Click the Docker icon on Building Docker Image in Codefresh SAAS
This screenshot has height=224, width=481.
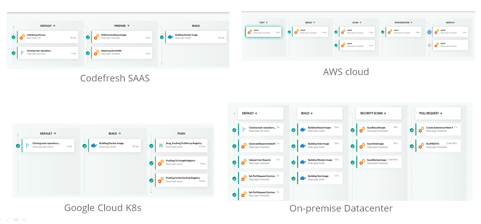[x=170, y=37]
